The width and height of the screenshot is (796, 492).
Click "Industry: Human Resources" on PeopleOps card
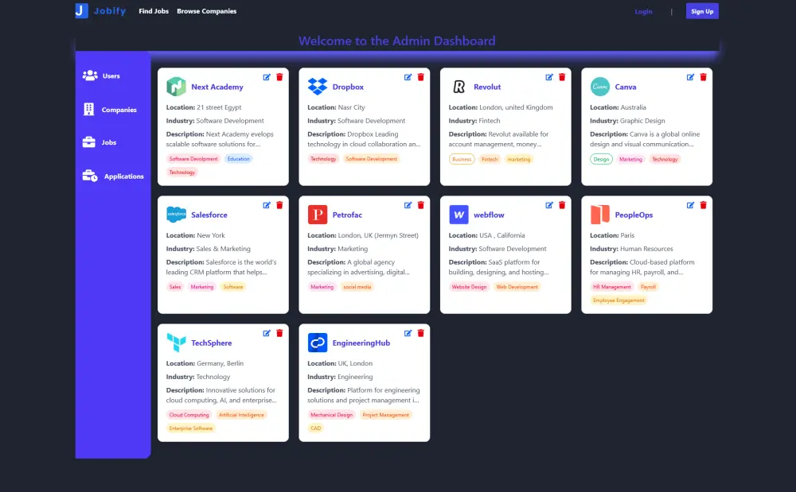(x=631, y=249)
